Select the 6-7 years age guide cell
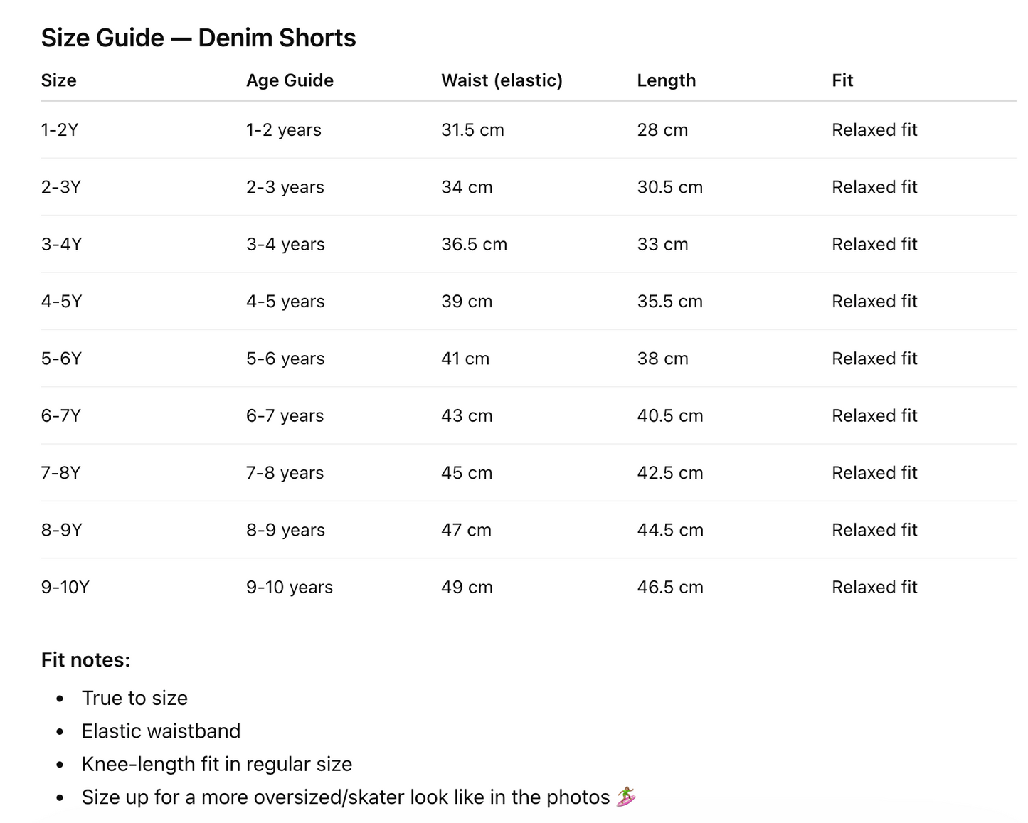The image size is (1028, 823). [285, 416]
